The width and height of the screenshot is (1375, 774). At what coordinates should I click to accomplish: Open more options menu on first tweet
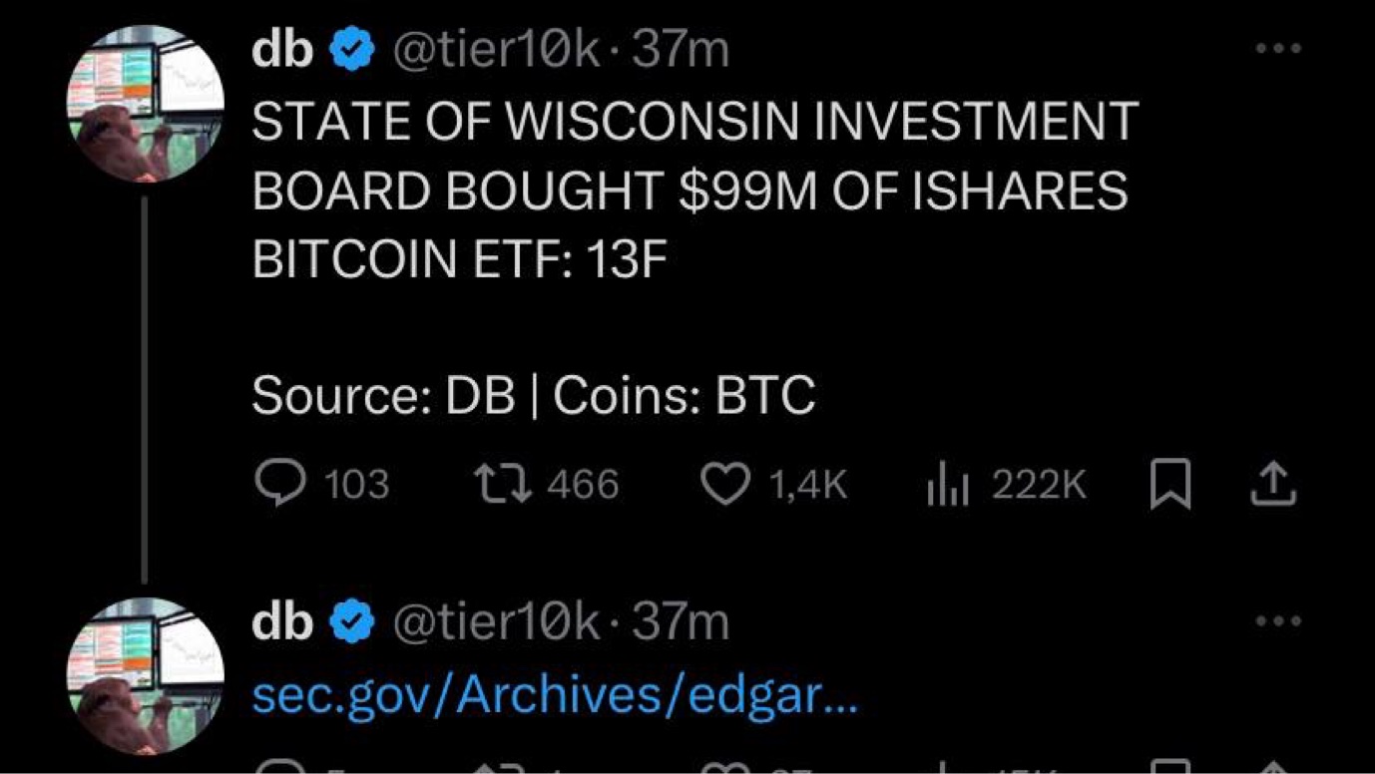coord(1279,47)
